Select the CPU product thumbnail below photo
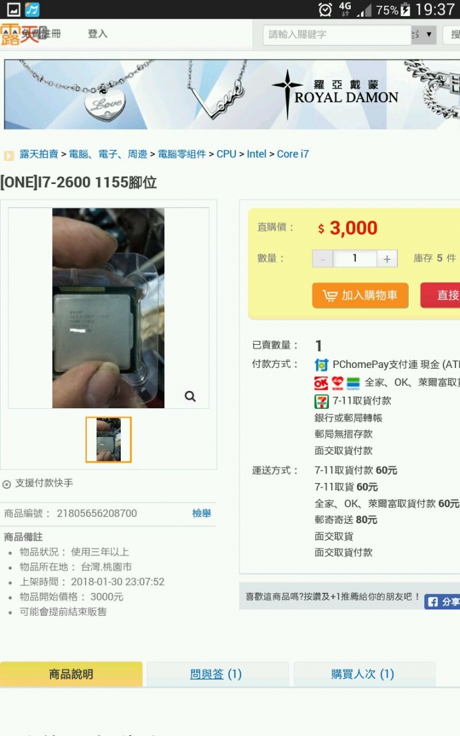 [109, 440]
